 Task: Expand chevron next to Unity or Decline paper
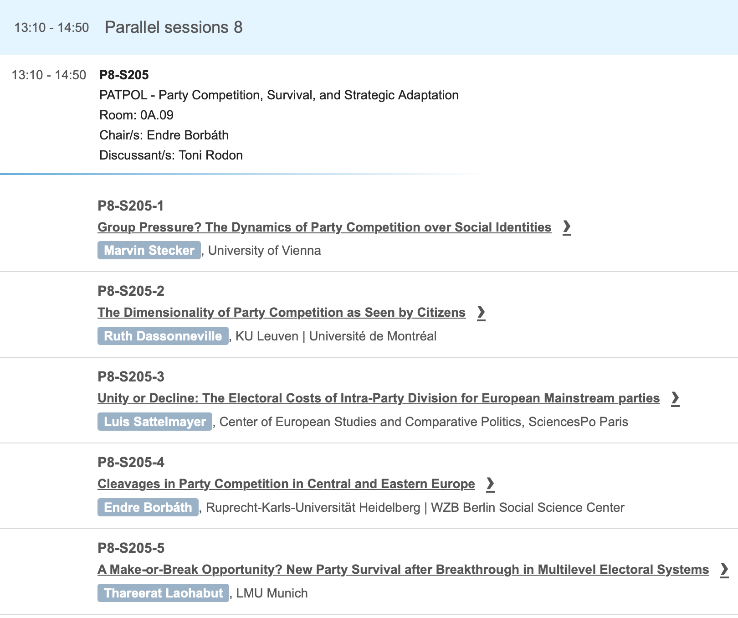point(675,398)
